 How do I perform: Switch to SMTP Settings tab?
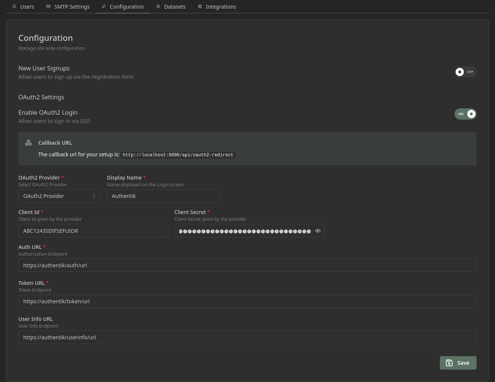pyautogui.click(x=68, y=7)
